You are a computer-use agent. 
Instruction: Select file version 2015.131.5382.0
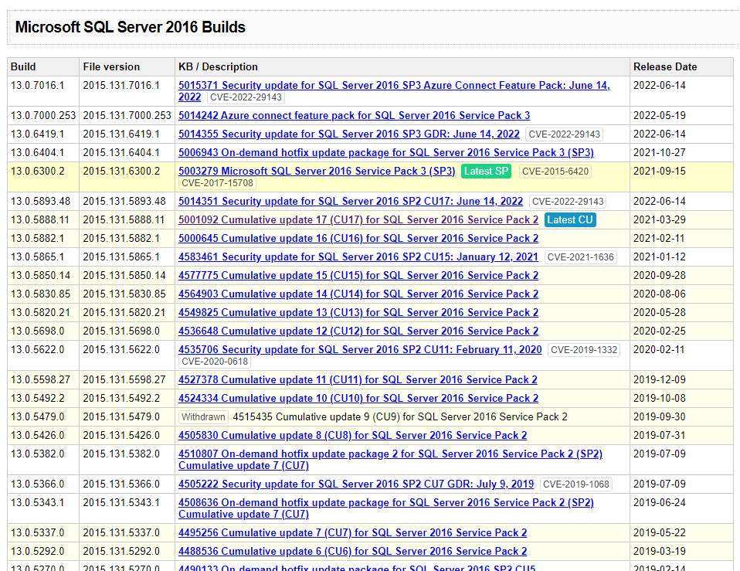point(121,454)
